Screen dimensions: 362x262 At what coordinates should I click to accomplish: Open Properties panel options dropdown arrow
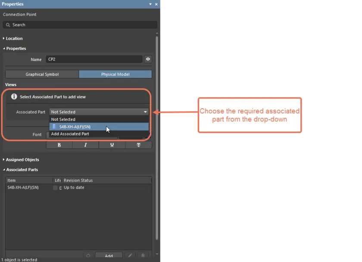point(150,4)
